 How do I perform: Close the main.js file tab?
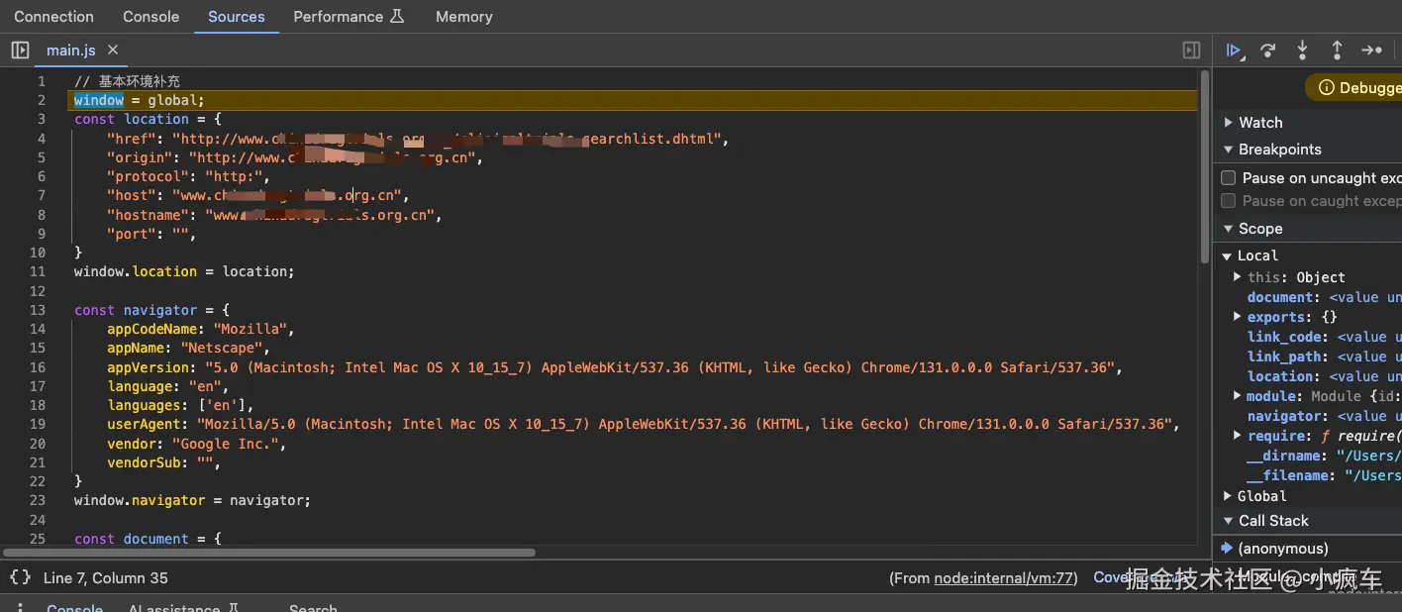tap(113, 50)
